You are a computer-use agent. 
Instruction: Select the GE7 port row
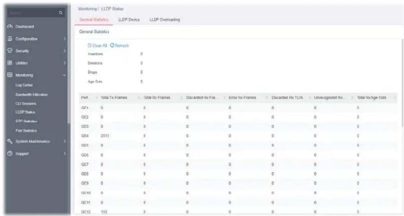pos(238,164)
